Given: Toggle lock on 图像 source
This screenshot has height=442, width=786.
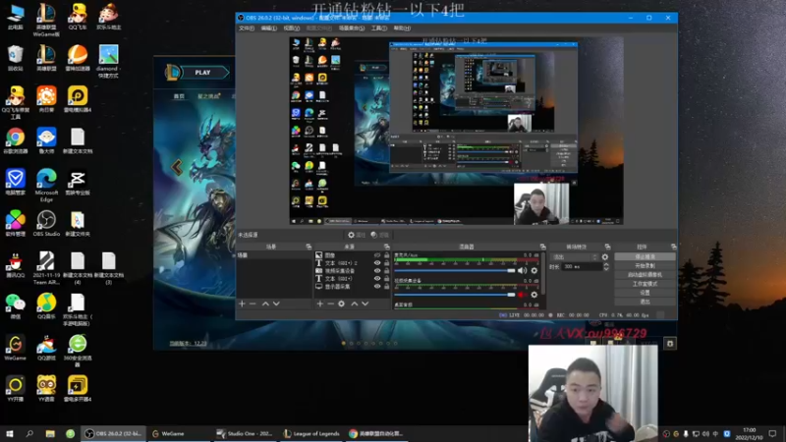Looking at the screenshot, I should [x=386, y=255].
